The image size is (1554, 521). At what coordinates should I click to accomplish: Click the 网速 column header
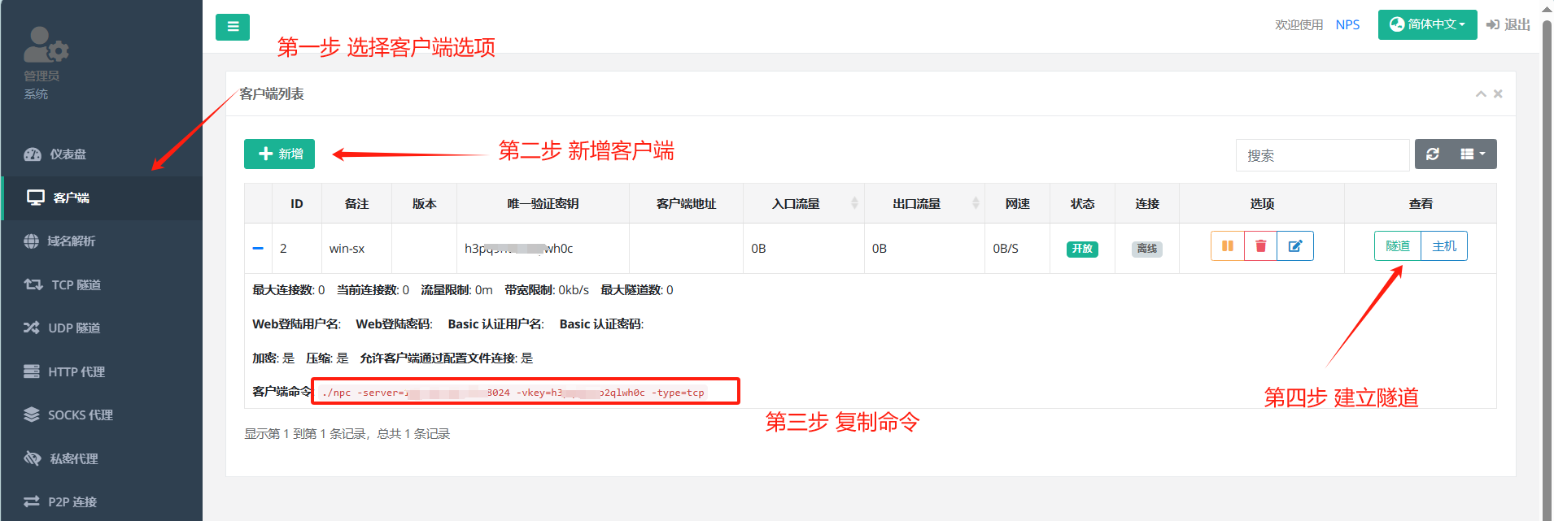[x=1017, y=203]
